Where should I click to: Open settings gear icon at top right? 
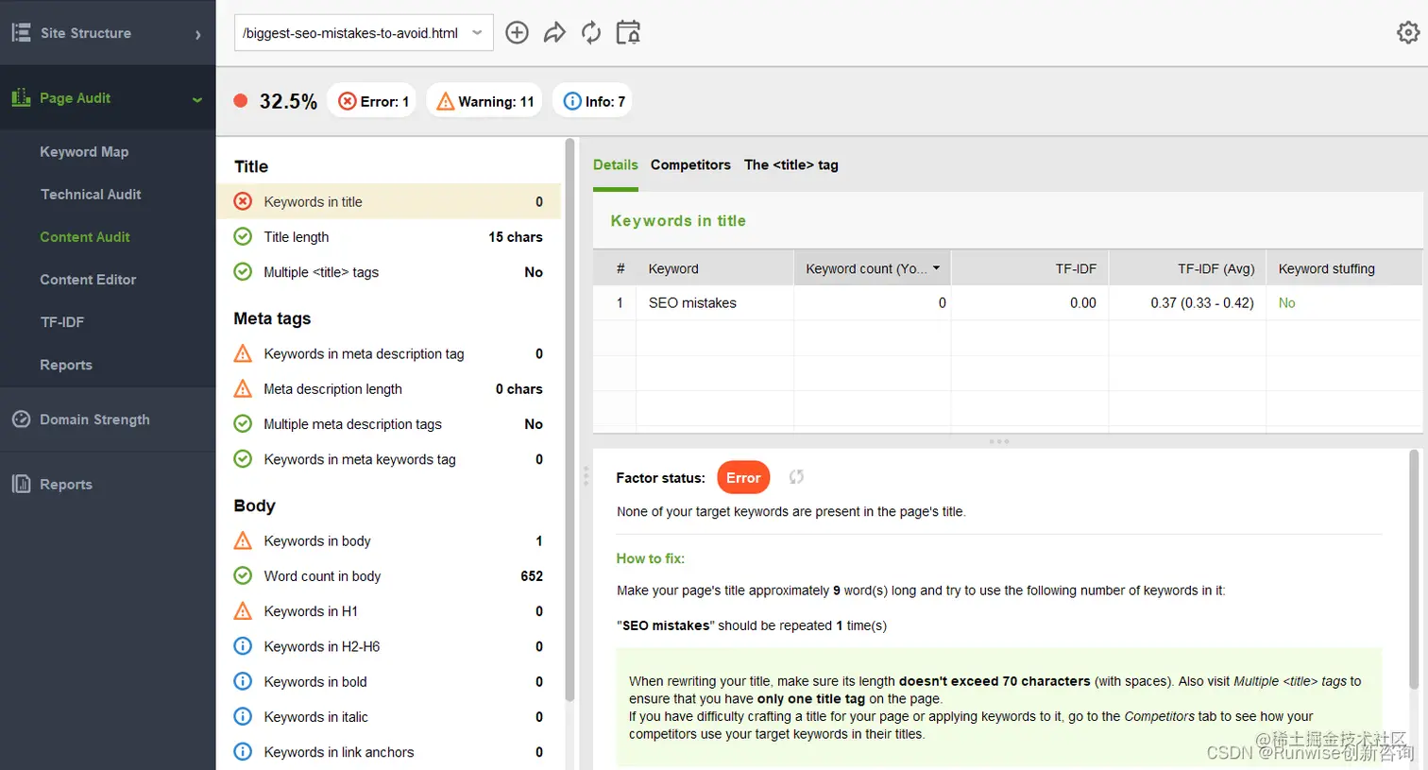[1408, 33]
